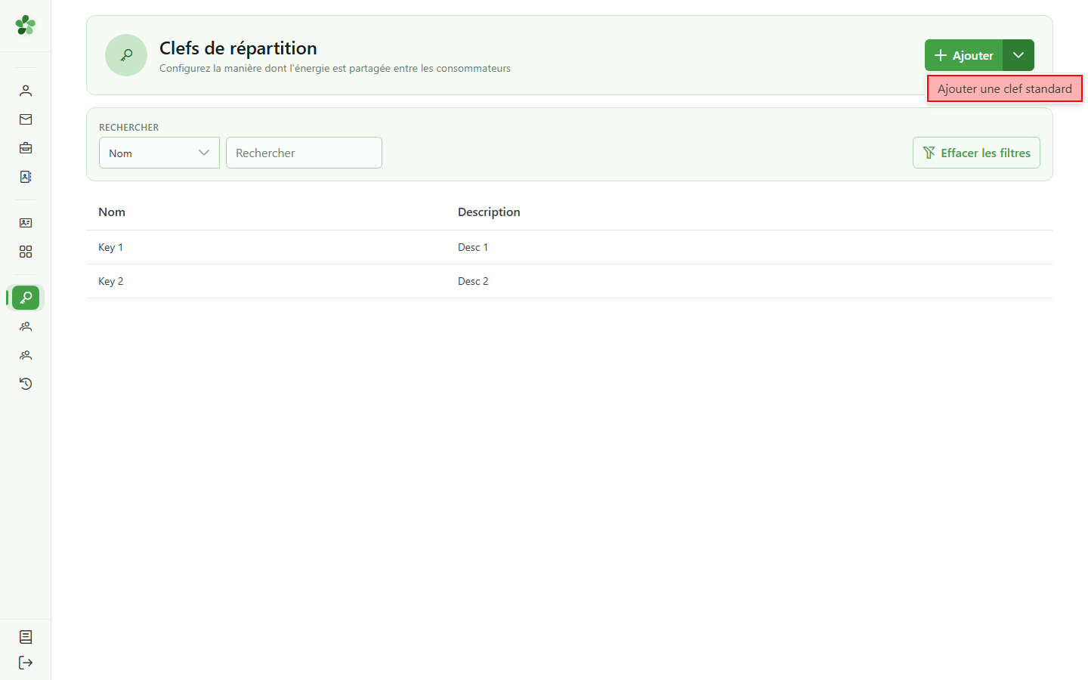Image resolution: width=1088 pixels, height=680 pixels.
Task: Click the green clover logo in sidebar
Action: tap(26, 25)
